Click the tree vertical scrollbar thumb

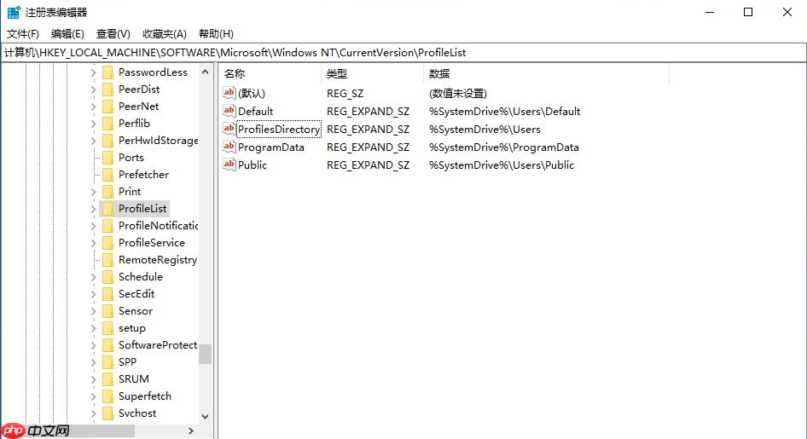(x=206, y=354)
